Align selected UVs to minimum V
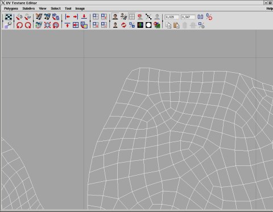This screenshot has height=212, width=273. [x=84, y=17]
